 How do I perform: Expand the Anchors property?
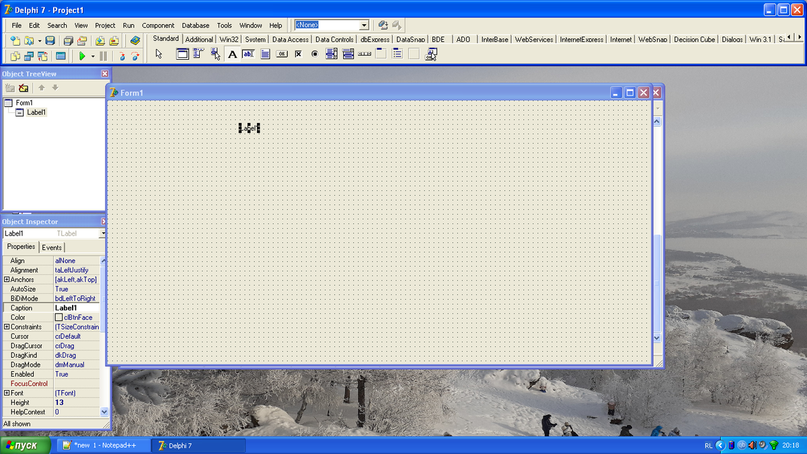7,279
